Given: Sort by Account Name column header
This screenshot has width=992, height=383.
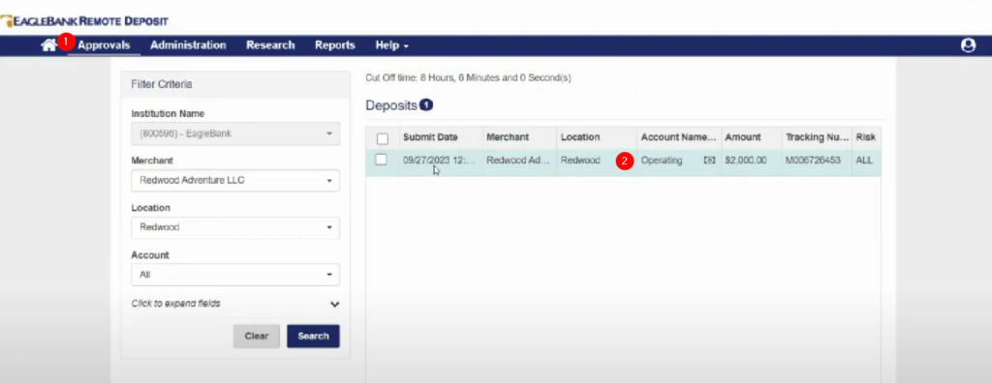Looking at the screenshot, I should (x=678, y=137).
